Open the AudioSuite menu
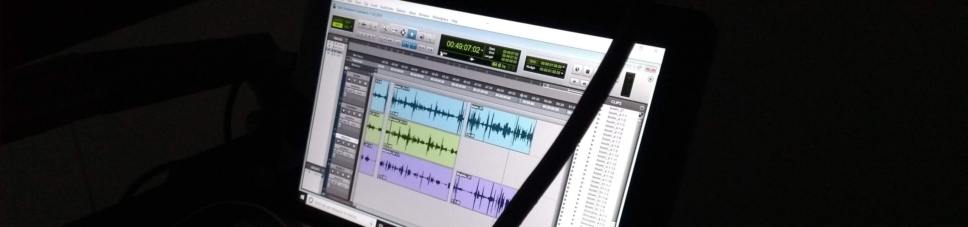Screen dimensions: 968x227 [387, 8]
